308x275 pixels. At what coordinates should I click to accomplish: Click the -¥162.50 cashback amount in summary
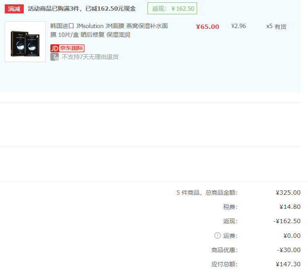click(x=287, y=221)
